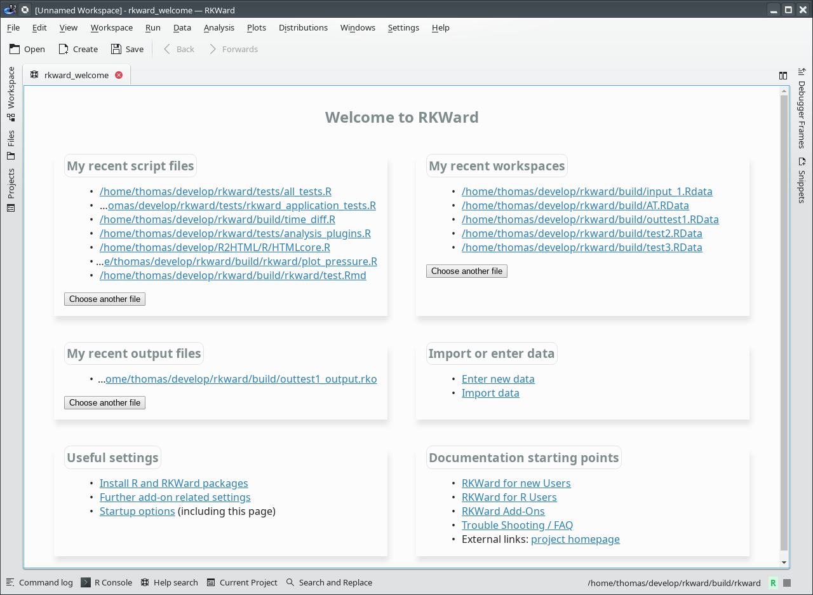Click the vertical scrollbar down arrow

(x=784, y=562)
